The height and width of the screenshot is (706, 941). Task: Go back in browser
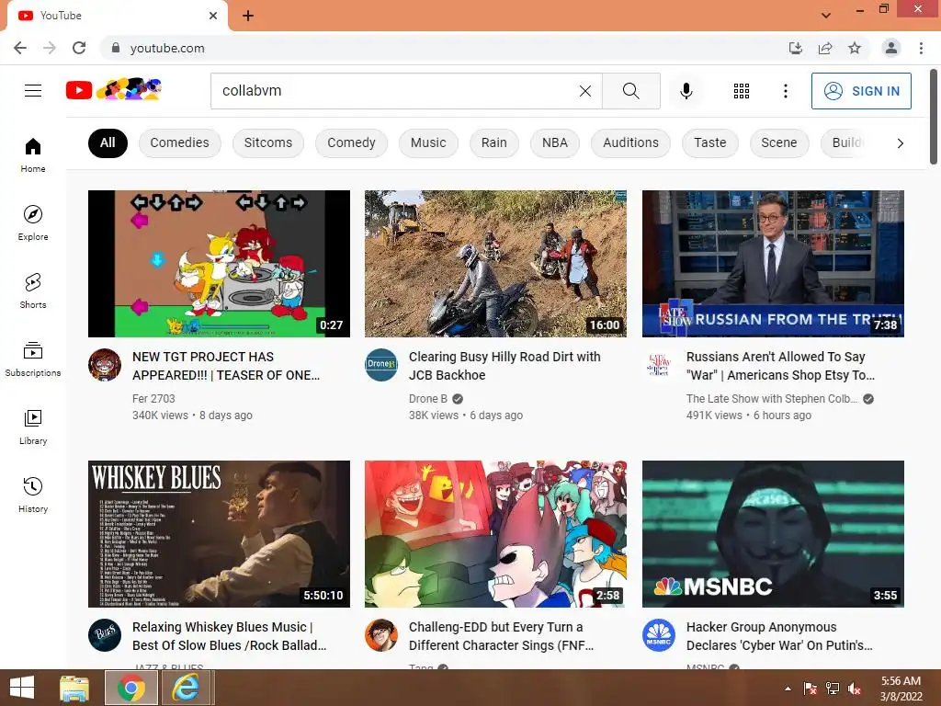pyautogui.click(x=20, y=48)
